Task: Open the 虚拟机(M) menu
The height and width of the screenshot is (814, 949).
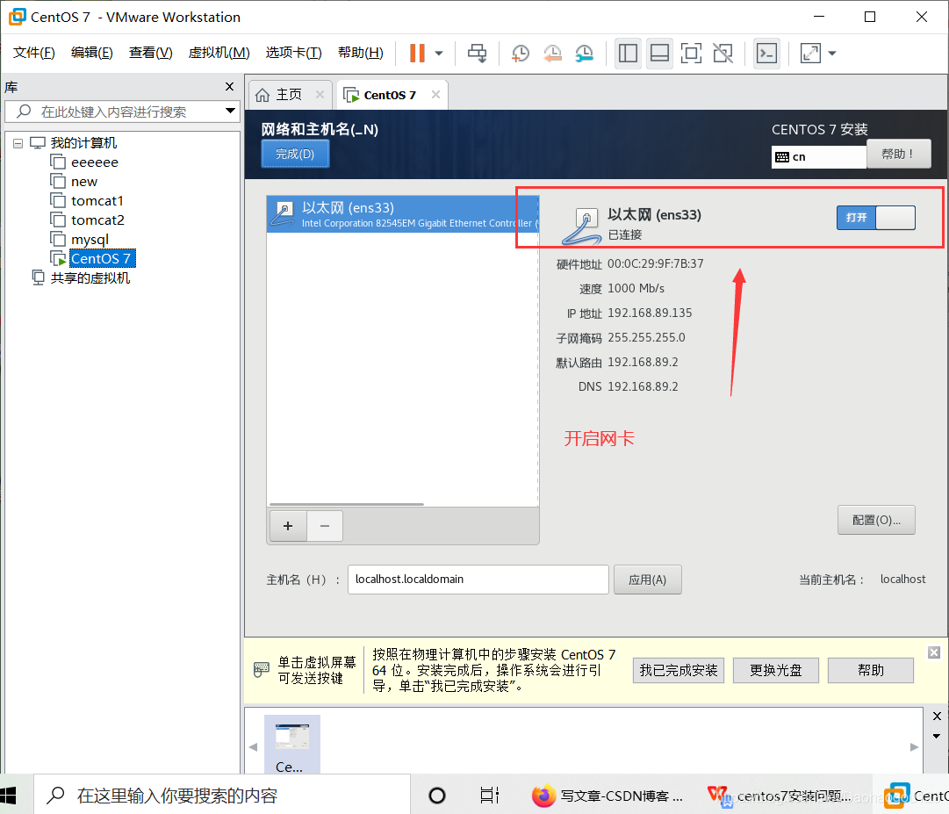Action: pyautogui.click(x=219, y=53)
